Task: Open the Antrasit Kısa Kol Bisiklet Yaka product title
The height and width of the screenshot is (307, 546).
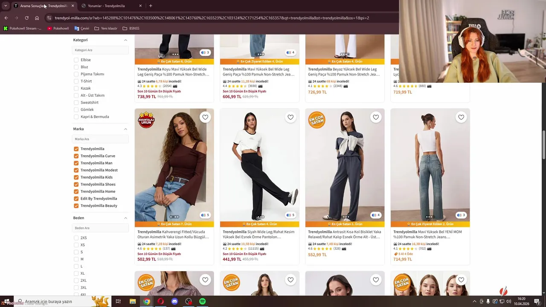Action: tap(345, 235)
